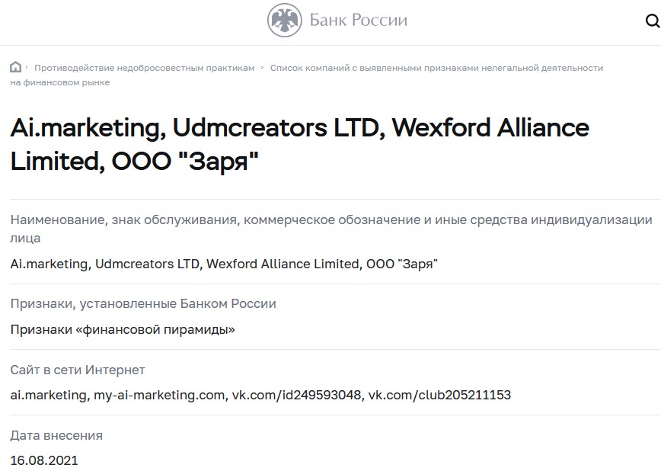Click the date '16.08.2021'
The height and width of the screenshot is (471, 661).
click(44, 460)
